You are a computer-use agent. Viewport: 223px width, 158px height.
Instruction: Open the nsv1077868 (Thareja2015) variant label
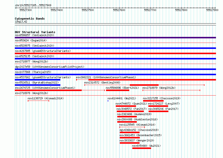(33, 72)
